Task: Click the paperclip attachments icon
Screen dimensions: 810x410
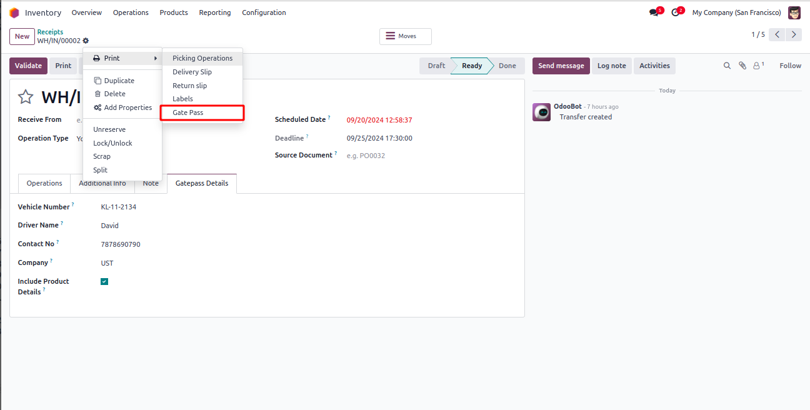Action: (742, 66)
